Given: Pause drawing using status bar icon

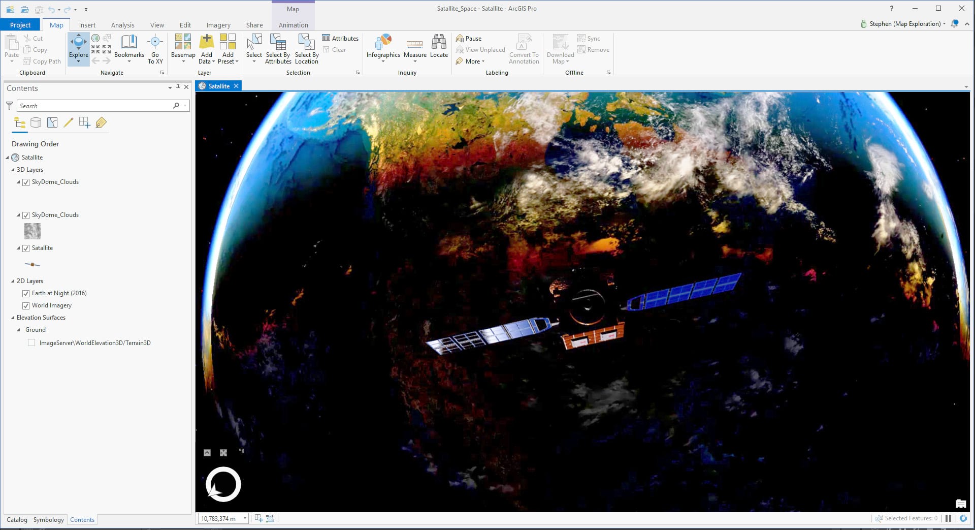Looking at the screenshot, I should point(948,518).
